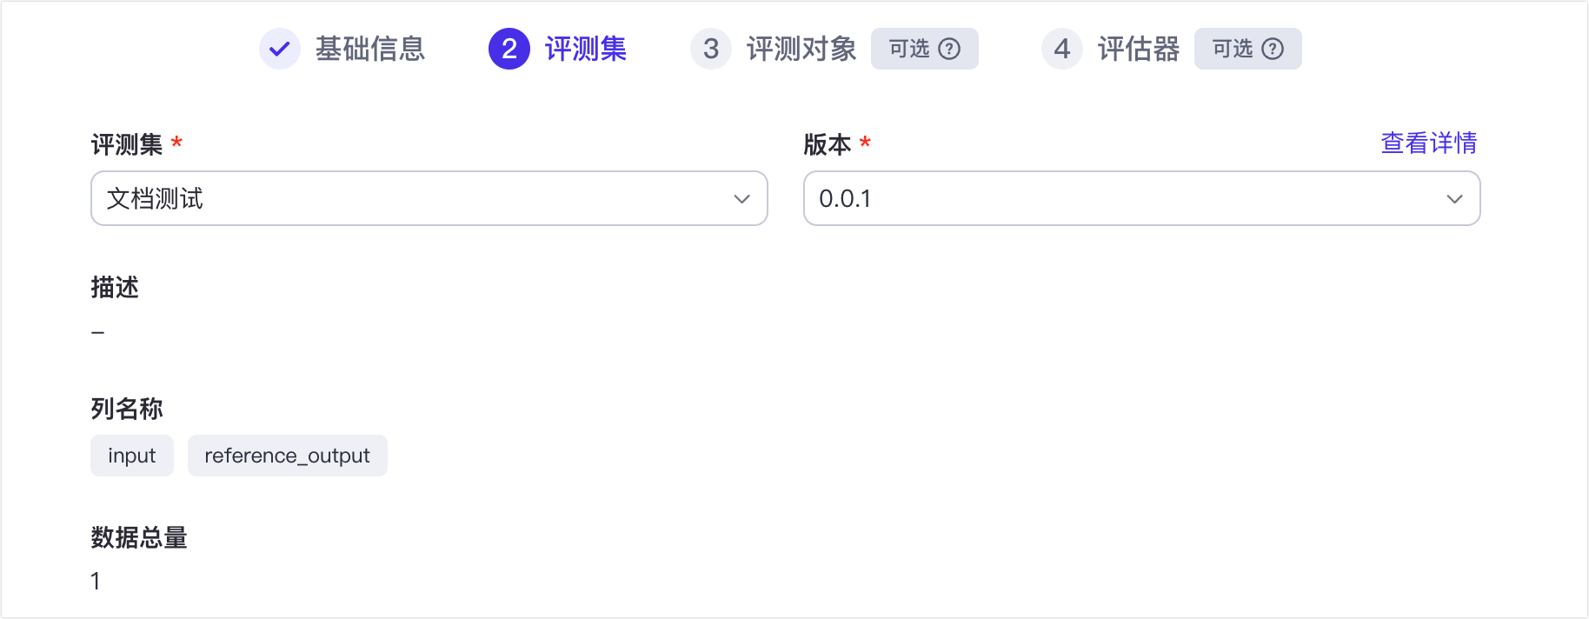1589x619 pixels.
Task: Click the input column tag
Action: click(132, 456)
